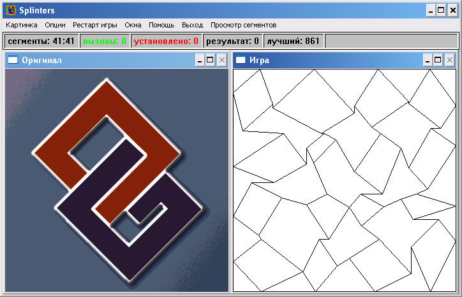The width and height of the screenshot is (462, 297).
Task: Open Просмотр сегментов menu
Action: pos(243,25)
